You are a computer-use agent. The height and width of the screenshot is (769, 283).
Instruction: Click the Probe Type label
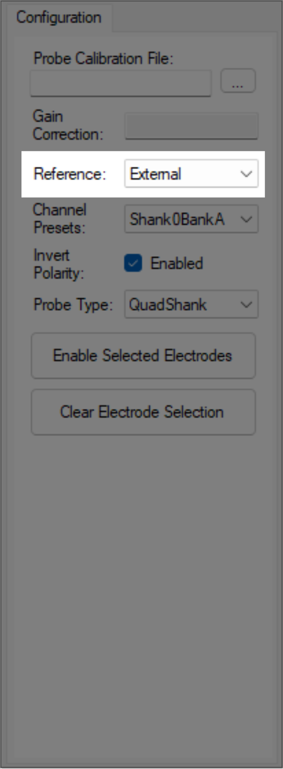[73, 304]
